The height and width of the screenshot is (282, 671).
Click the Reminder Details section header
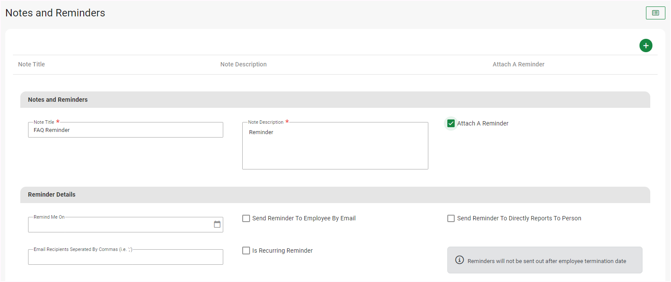coord(52,194)
